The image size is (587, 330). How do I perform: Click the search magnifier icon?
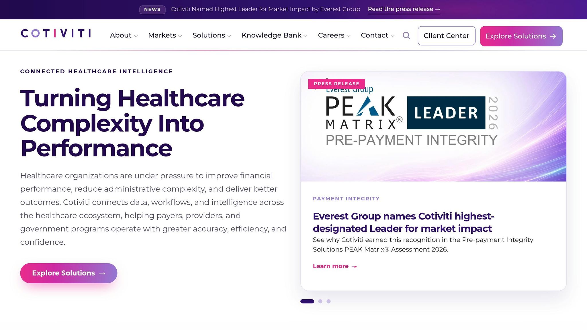pos(406,36)
